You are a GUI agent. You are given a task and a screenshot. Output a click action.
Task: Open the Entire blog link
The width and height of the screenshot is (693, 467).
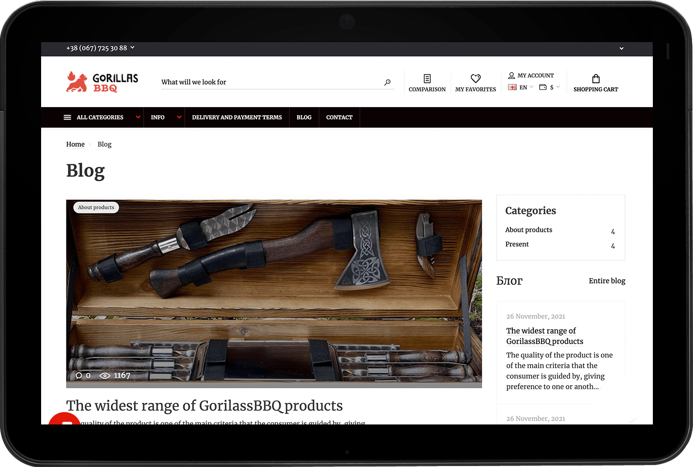(x=607, y=281)
